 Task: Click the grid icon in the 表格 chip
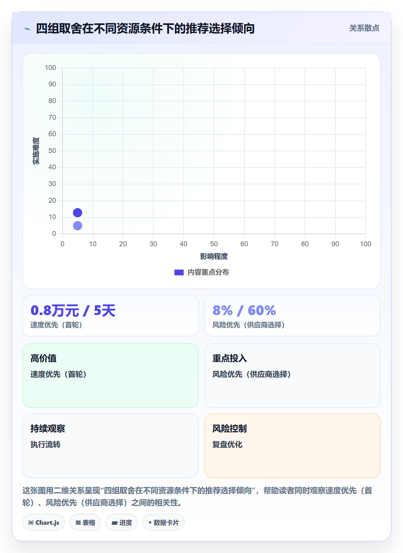point(78,523)
